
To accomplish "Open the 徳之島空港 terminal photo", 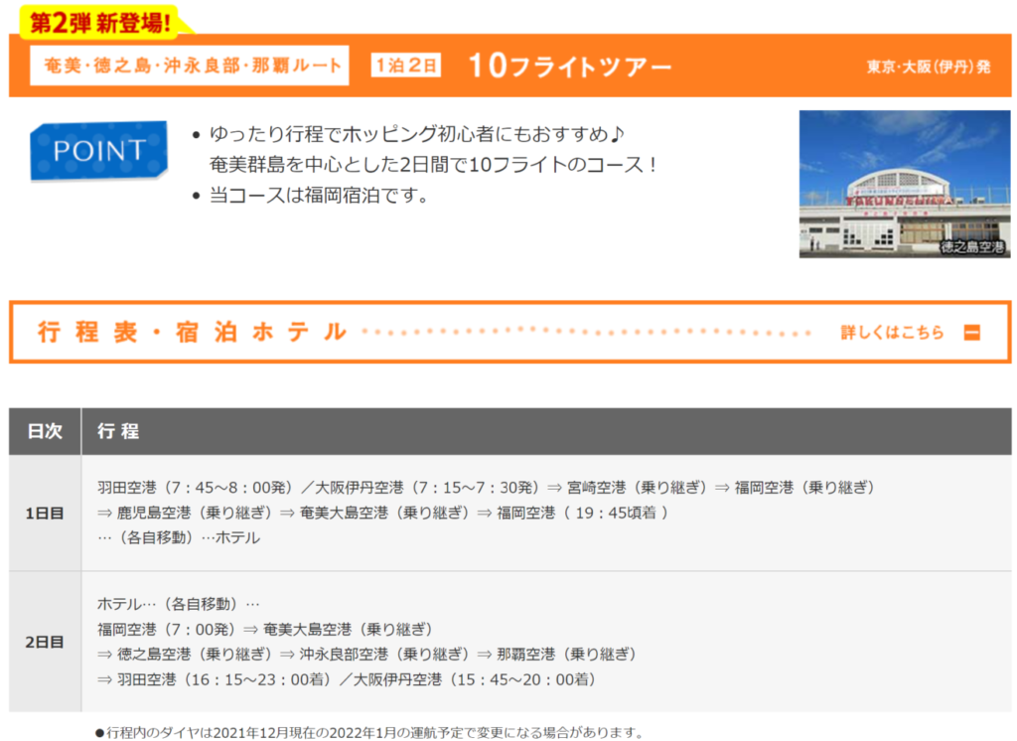I will pyautogui.click(x=904, y=184).
